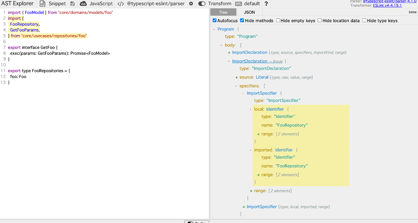Enable Hide empty keys checkbox
The height and width of the screenshot is (223, 418).
point(278,20)
